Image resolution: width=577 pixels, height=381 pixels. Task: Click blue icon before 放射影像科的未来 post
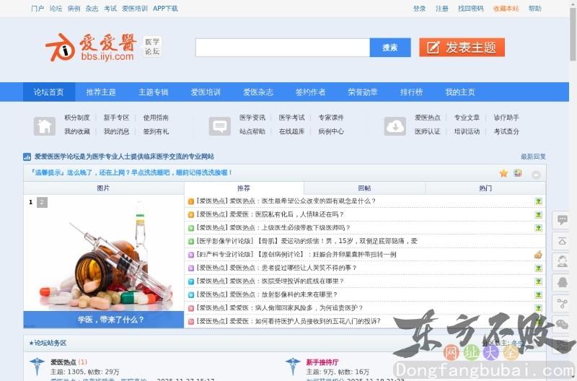191,295
